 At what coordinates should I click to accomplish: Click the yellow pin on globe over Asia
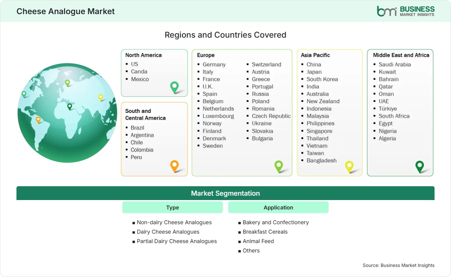tap(100, 97)
